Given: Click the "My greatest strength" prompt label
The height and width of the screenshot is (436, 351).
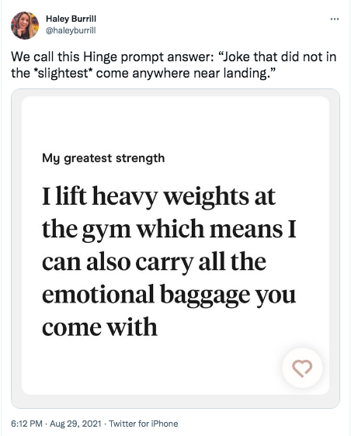Looking at the screenshot, I should [x=103, y=158].
